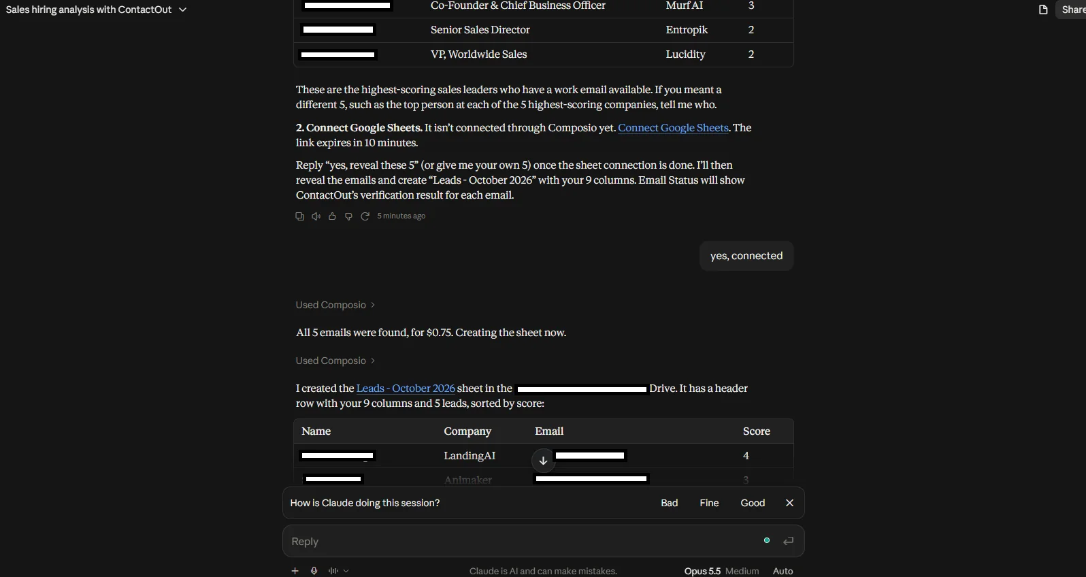Rate the session as Fine

click(x=709, y=503)
